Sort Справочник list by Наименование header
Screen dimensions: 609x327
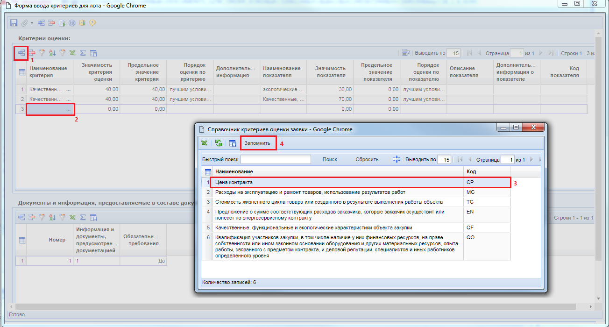click(338, 172)
